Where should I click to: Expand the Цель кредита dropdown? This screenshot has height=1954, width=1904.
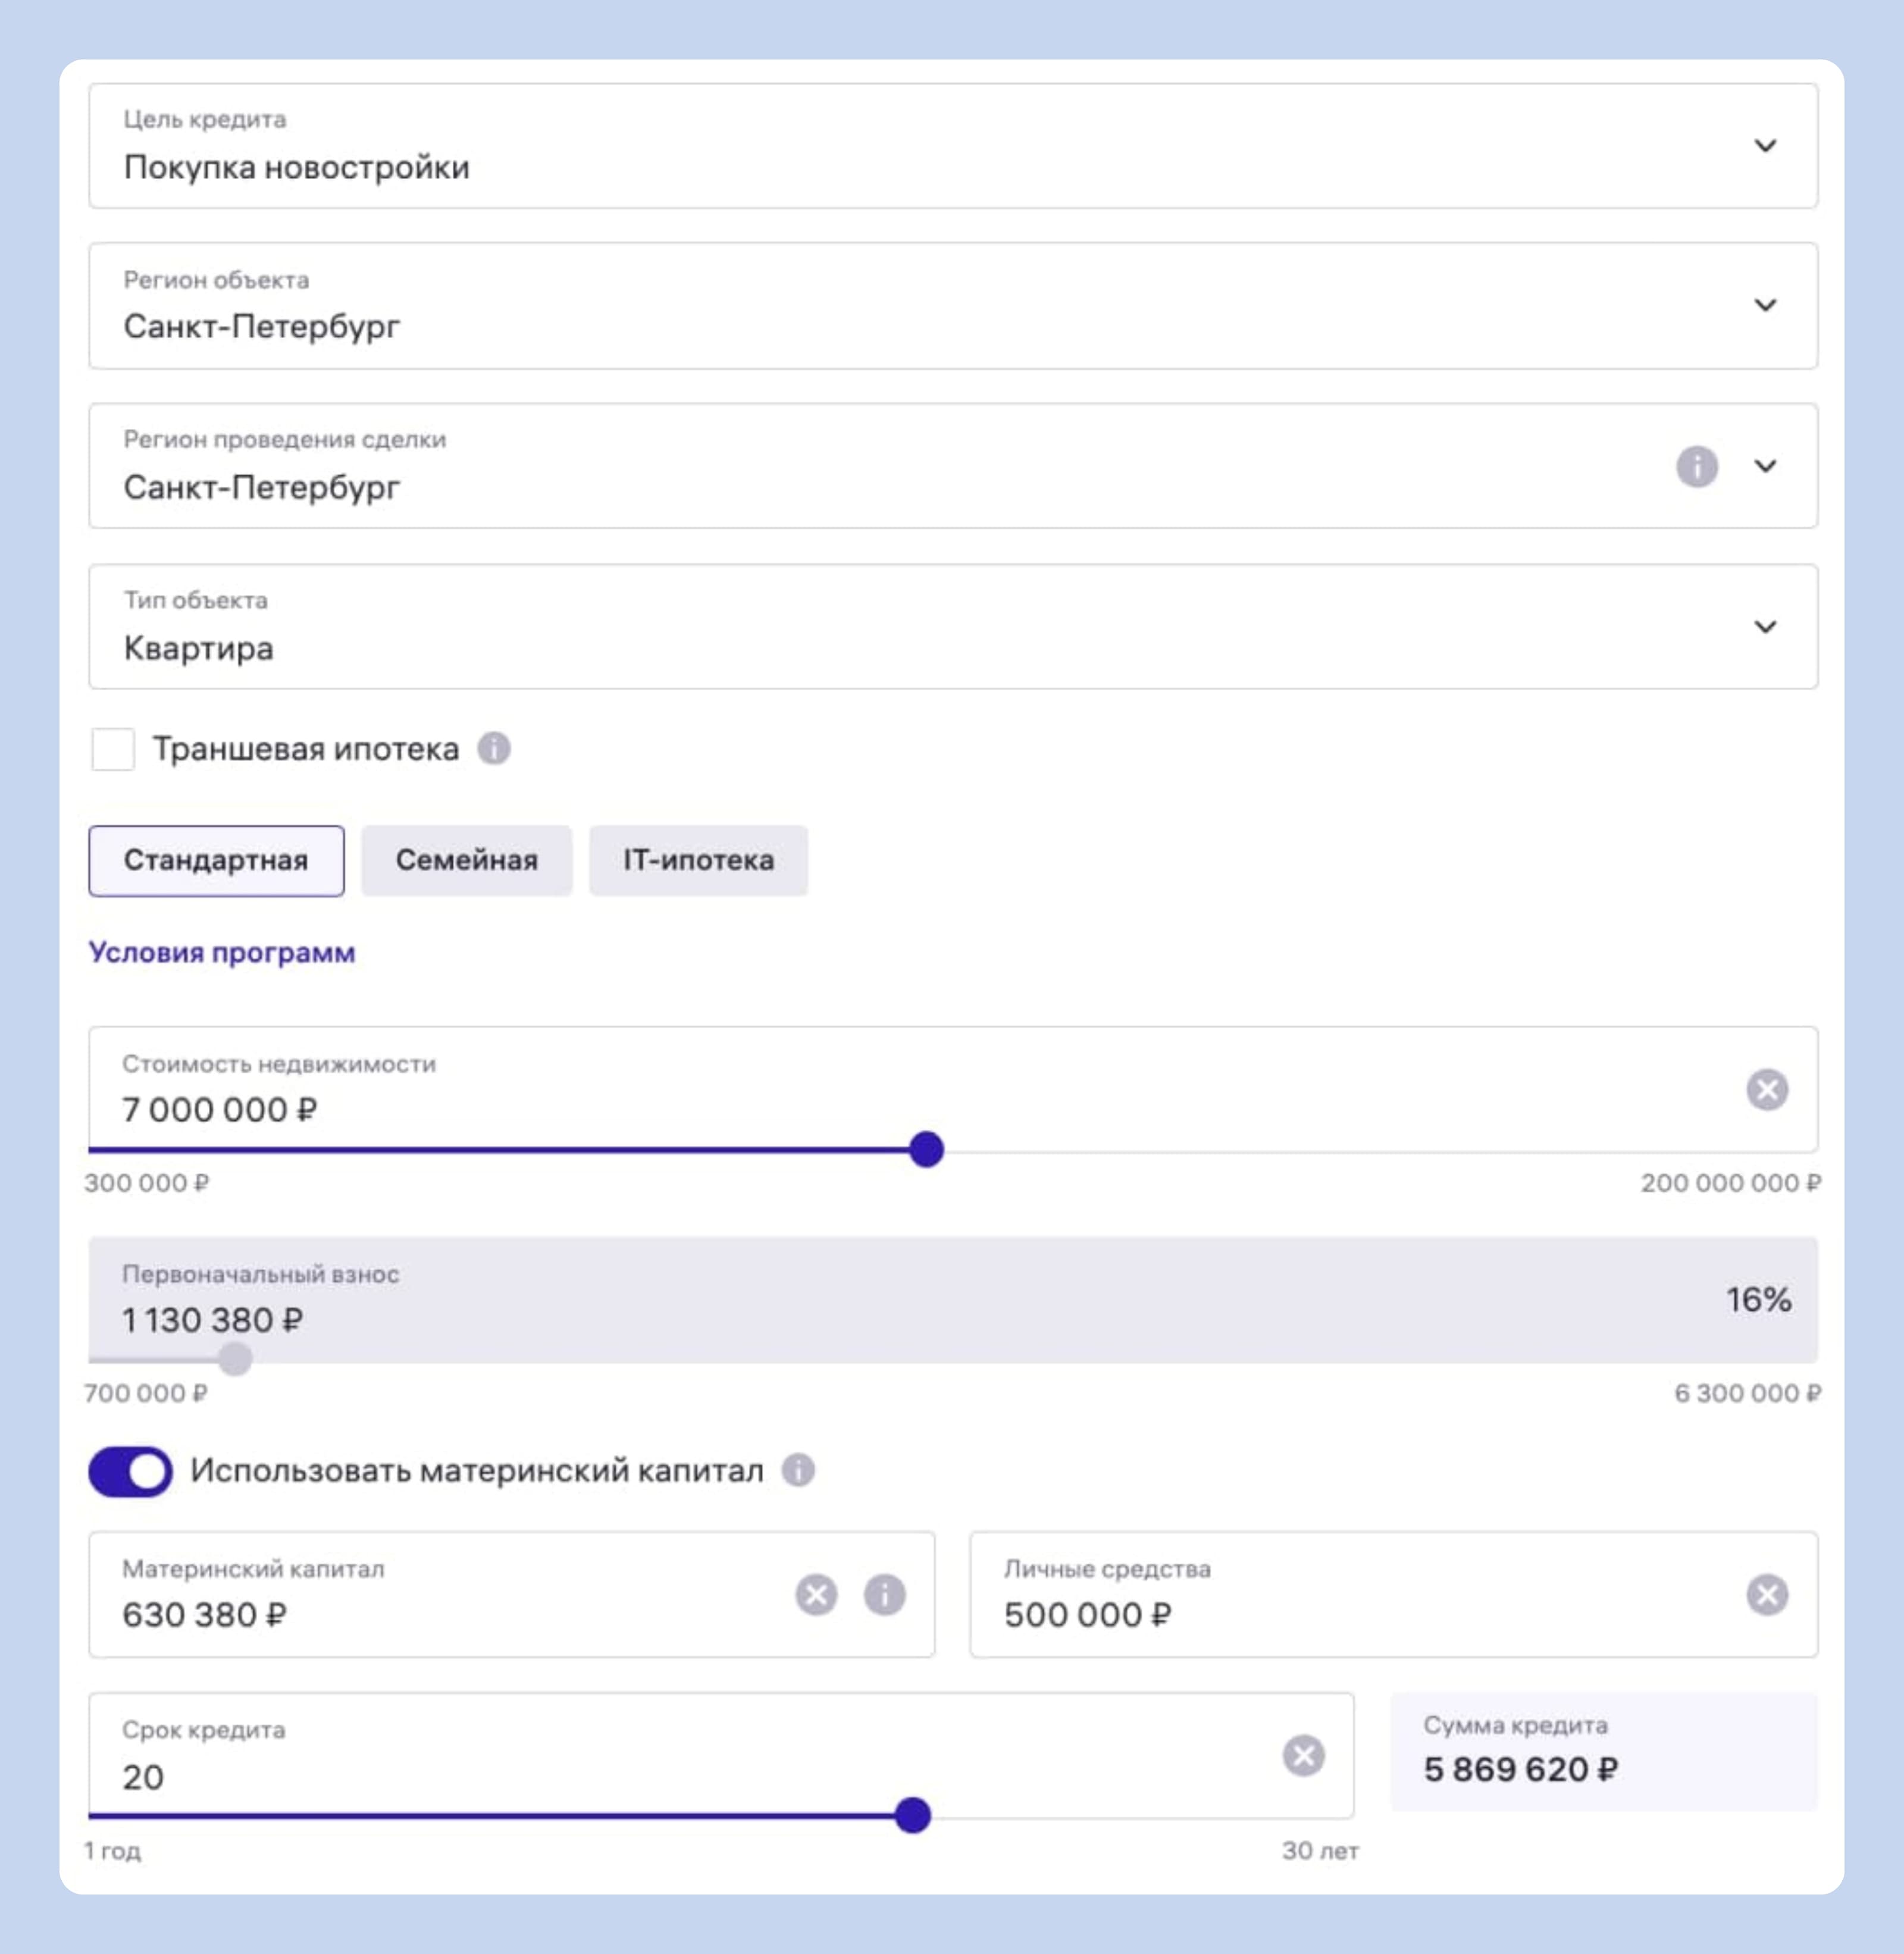(1765, 146)
